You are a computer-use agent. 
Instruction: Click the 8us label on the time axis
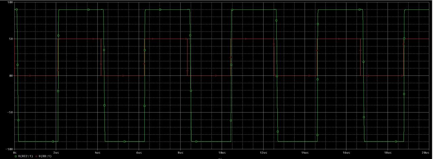[x=180, y=152]
